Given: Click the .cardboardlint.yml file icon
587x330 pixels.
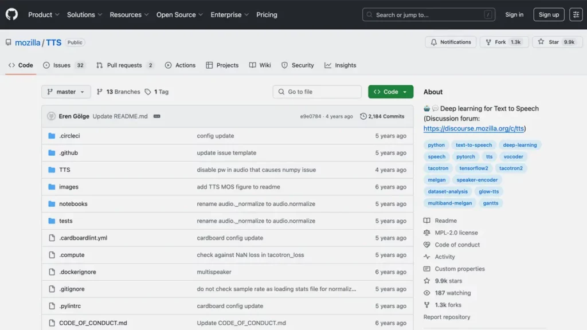Looking at the screenshot, I should [x=52, y=238].
